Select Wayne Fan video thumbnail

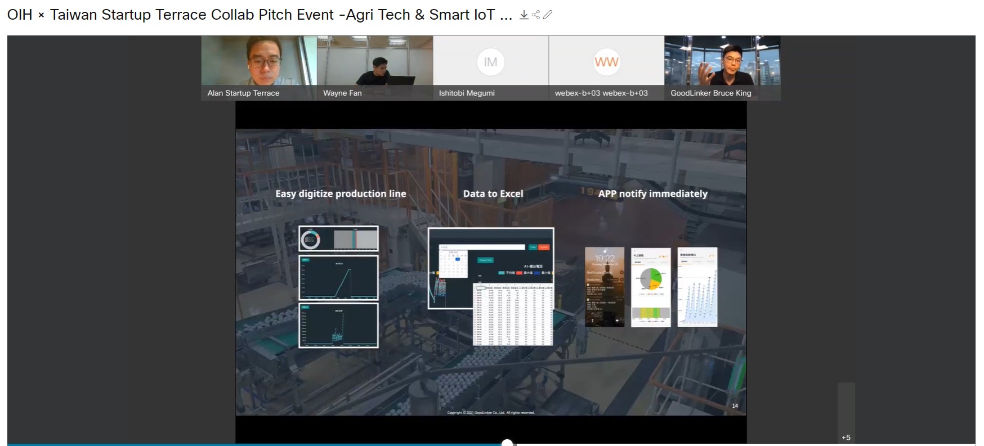click(x=375, y=61)
